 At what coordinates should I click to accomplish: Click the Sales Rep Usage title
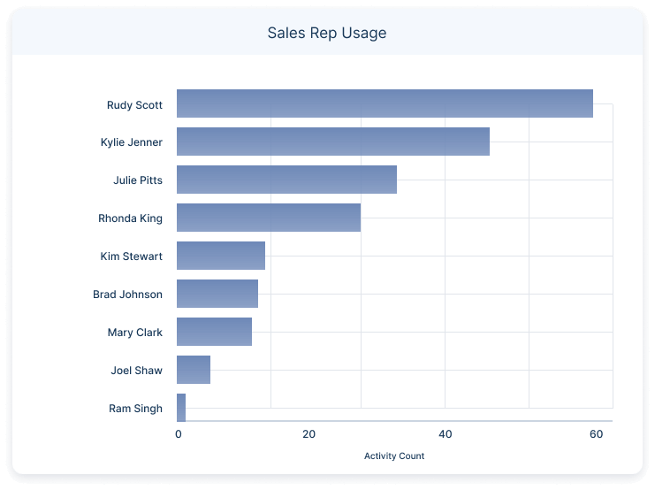pyautogui.click(x=327, y=33)
